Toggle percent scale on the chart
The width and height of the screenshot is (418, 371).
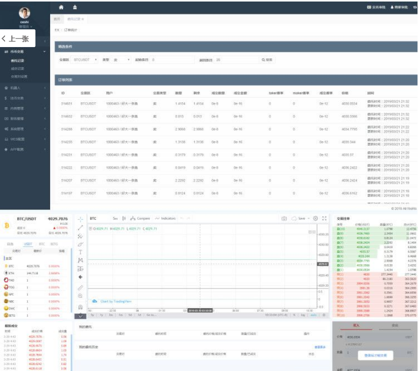294,315
